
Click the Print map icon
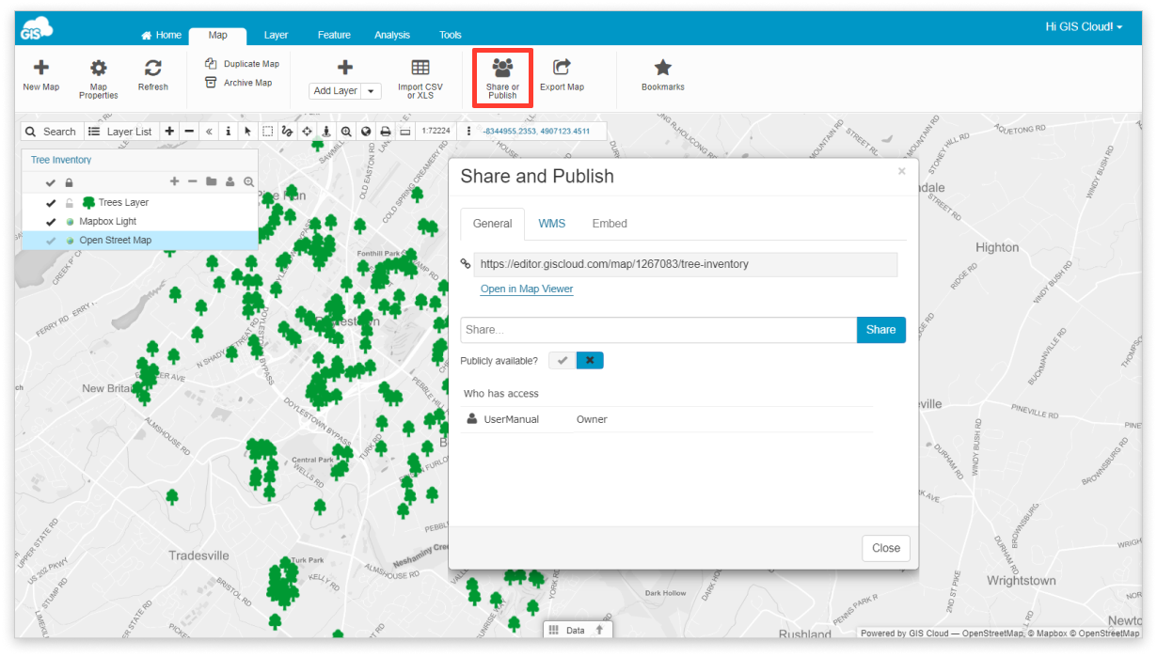(386, 132)
